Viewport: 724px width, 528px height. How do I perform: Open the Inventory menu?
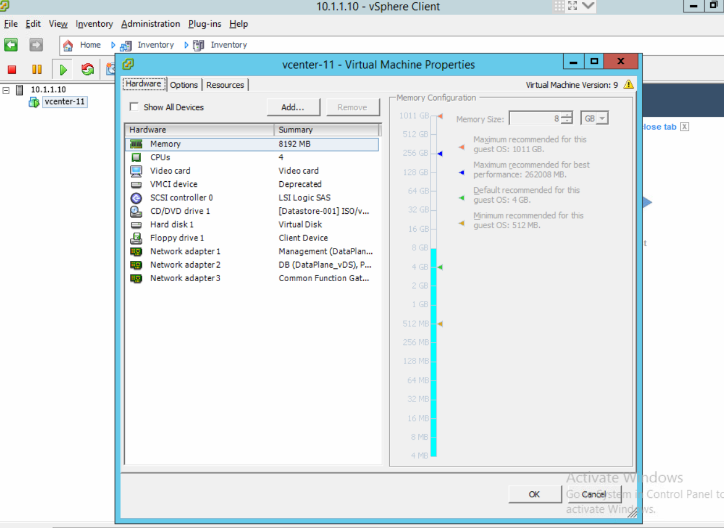pos(94,24)
